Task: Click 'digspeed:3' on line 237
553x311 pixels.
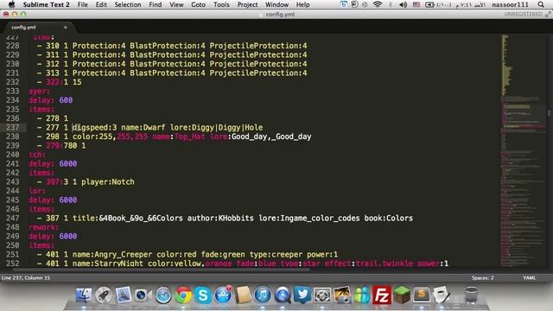Action: pos(94,127)
